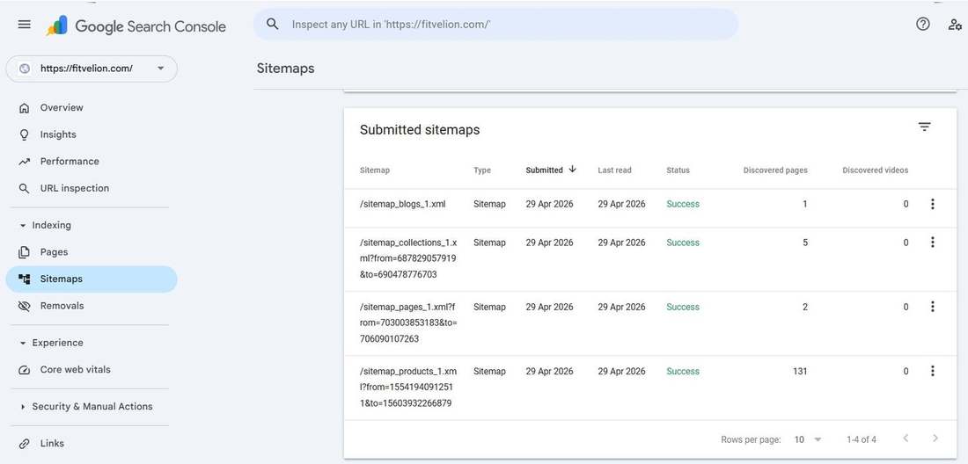Open Insights in the sidebar
The image size is (968, 464).
tap(92, 134)
